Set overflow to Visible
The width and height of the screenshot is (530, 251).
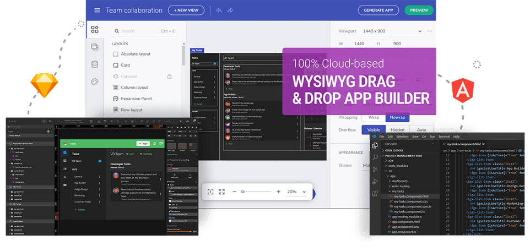pos(374,130)
